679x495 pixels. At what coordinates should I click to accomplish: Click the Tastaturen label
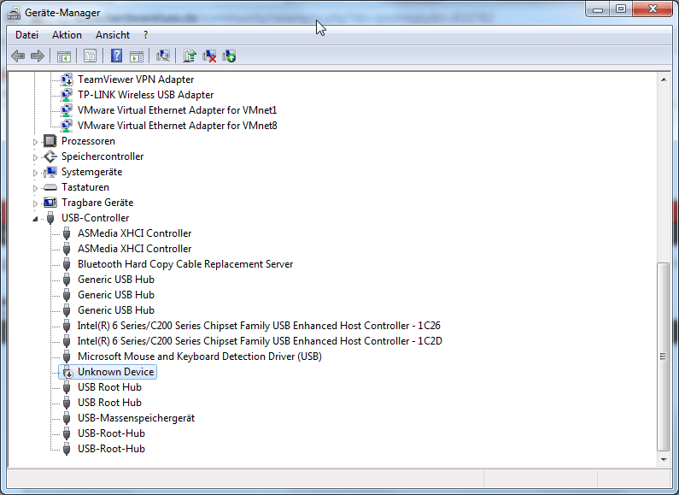(x=85, y=187)
